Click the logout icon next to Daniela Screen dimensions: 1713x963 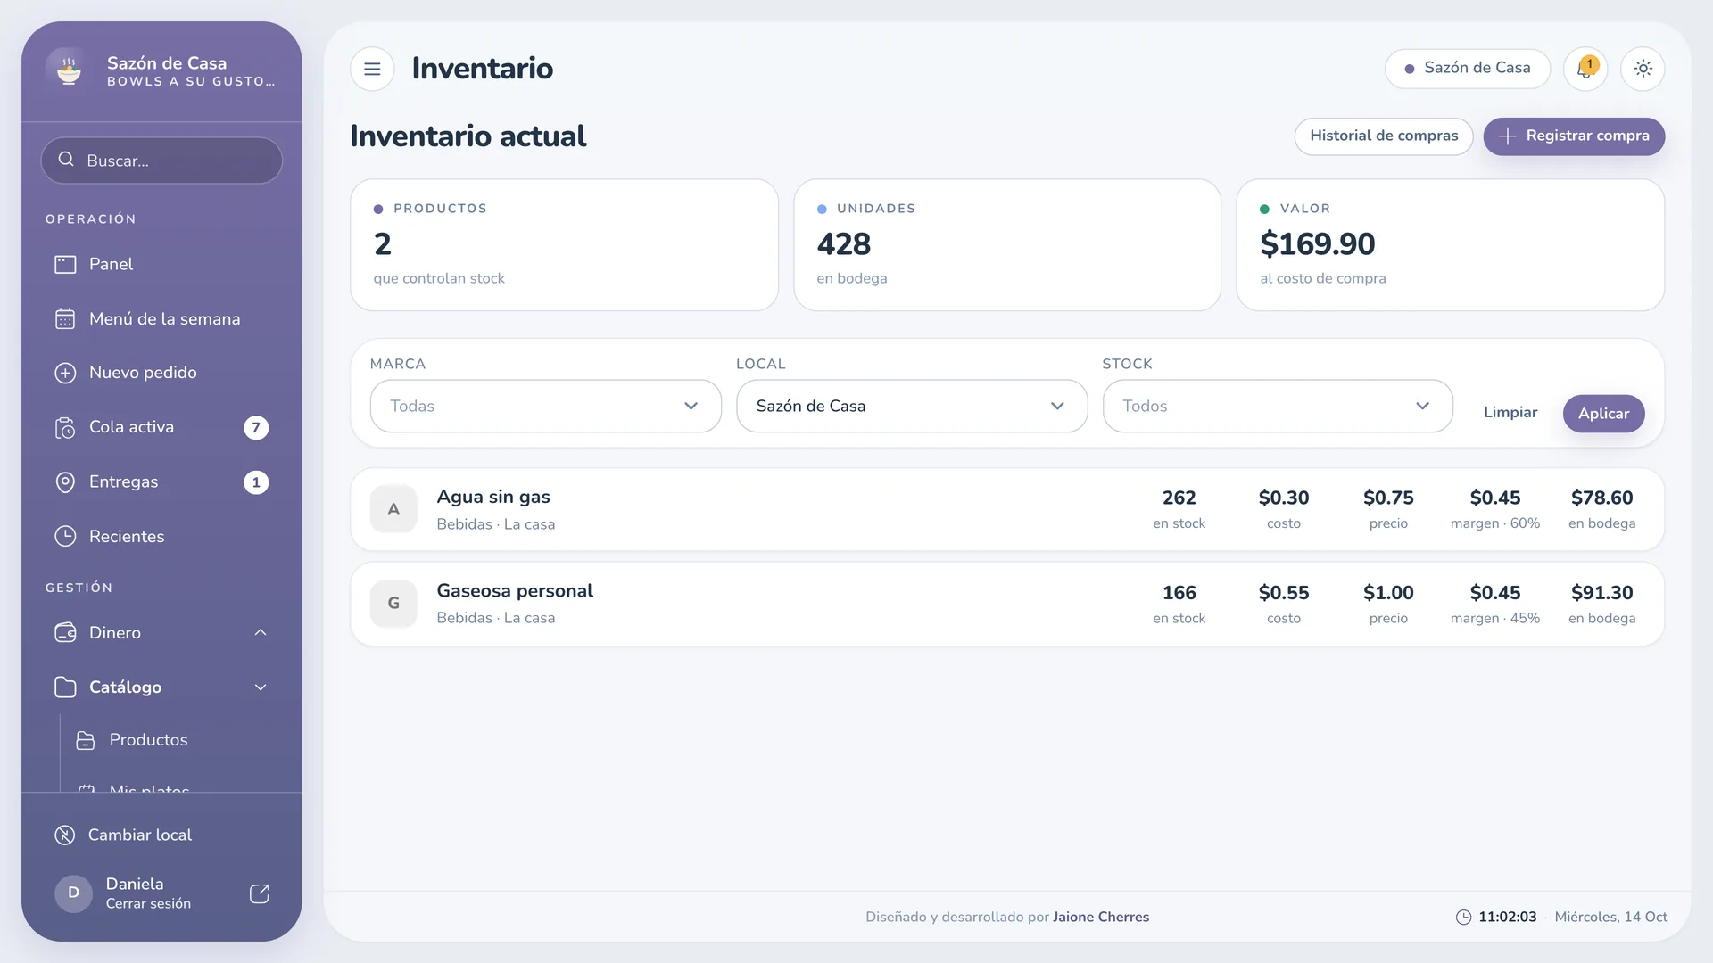260,893
